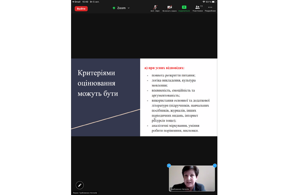Open the Participants list
288x195 pixels.
point(197,8)
